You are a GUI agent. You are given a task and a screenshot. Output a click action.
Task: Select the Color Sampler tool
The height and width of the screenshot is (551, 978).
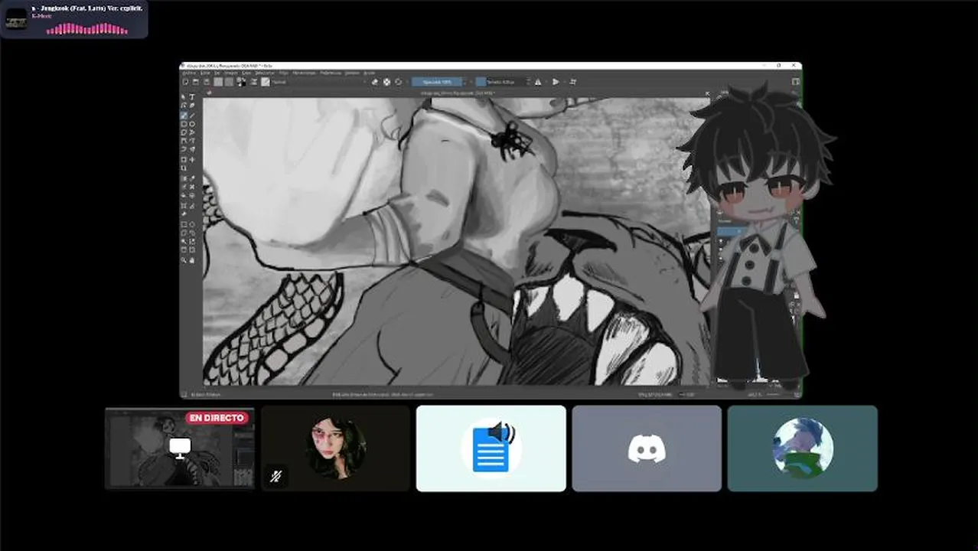tap(192, 178)
